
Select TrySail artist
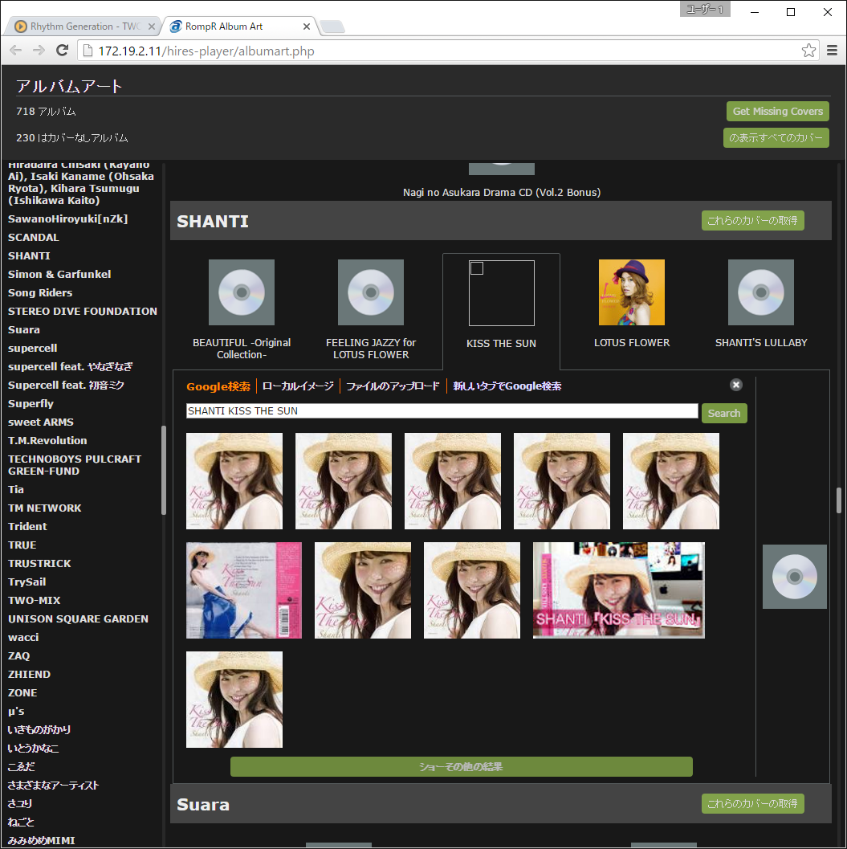coord(27,582)
